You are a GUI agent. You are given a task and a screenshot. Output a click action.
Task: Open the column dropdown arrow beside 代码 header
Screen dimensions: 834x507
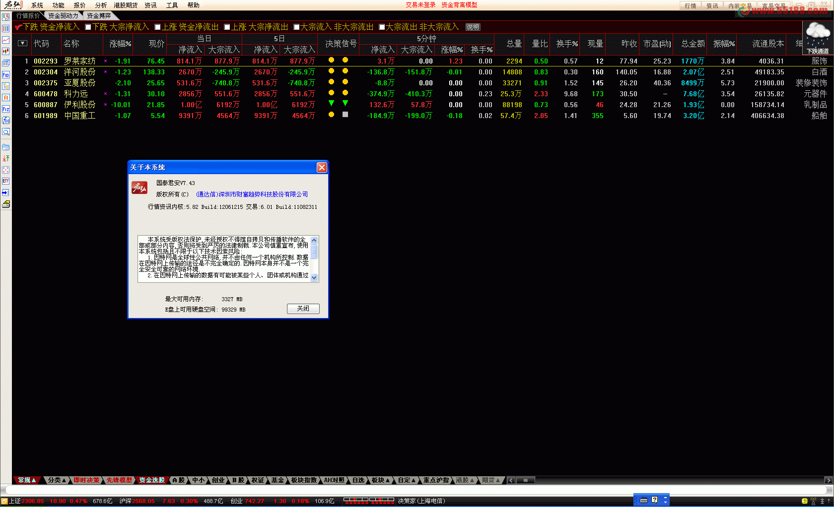pos(22,43)
